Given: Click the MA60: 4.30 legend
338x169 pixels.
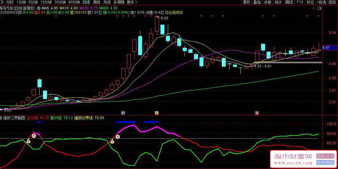Looking at the screenshot, I should 108,8.
